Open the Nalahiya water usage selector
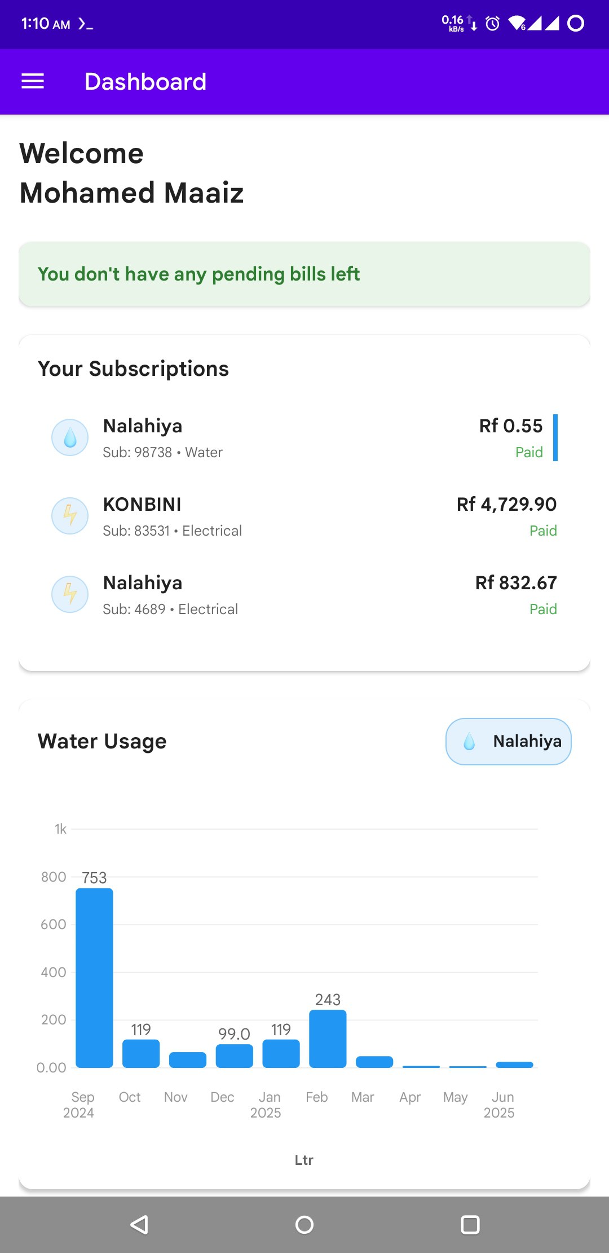 coord(508,742)
